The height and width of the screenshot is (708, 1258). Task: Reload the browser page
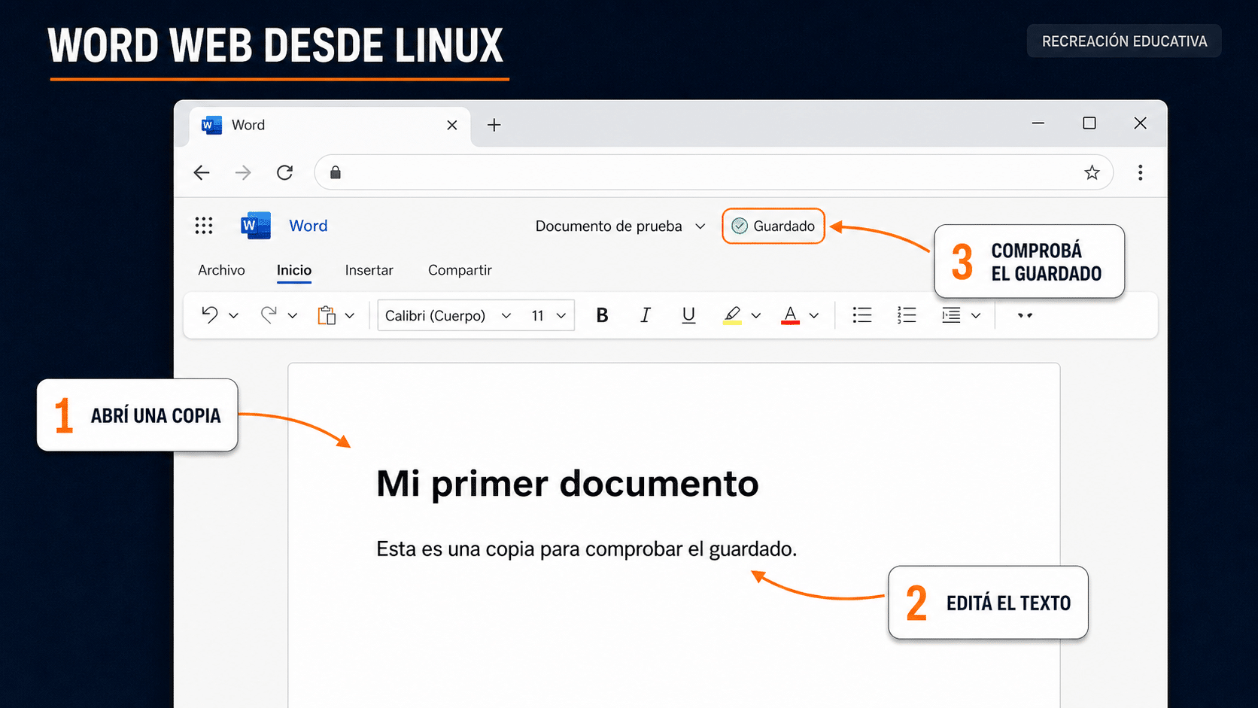point(284,173)
